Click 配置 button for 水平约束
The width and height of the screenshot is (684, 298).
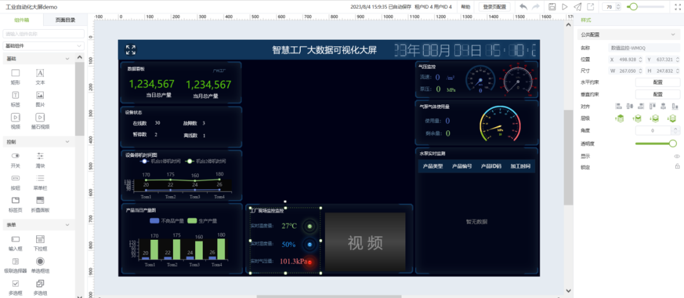click(x=657, y=82)
